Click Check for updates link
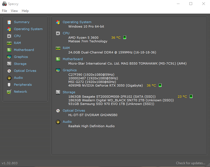Image resolution: width=210 pixels, height=167 pixels. point(190,163)
